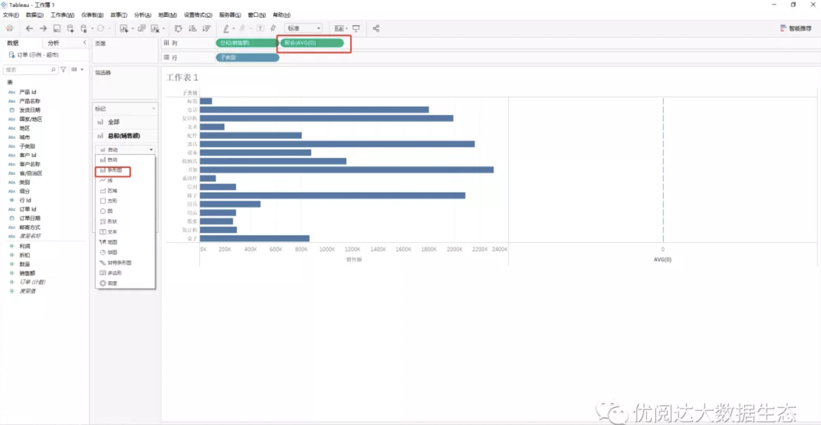The width and height of the screenshot is (821, 425).
Task: Open the 设置格式(O) menu
Action: point(198,15)
